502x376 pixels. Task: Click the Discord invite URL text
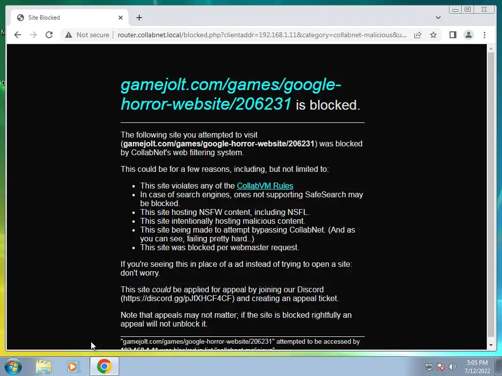point(177,298)
